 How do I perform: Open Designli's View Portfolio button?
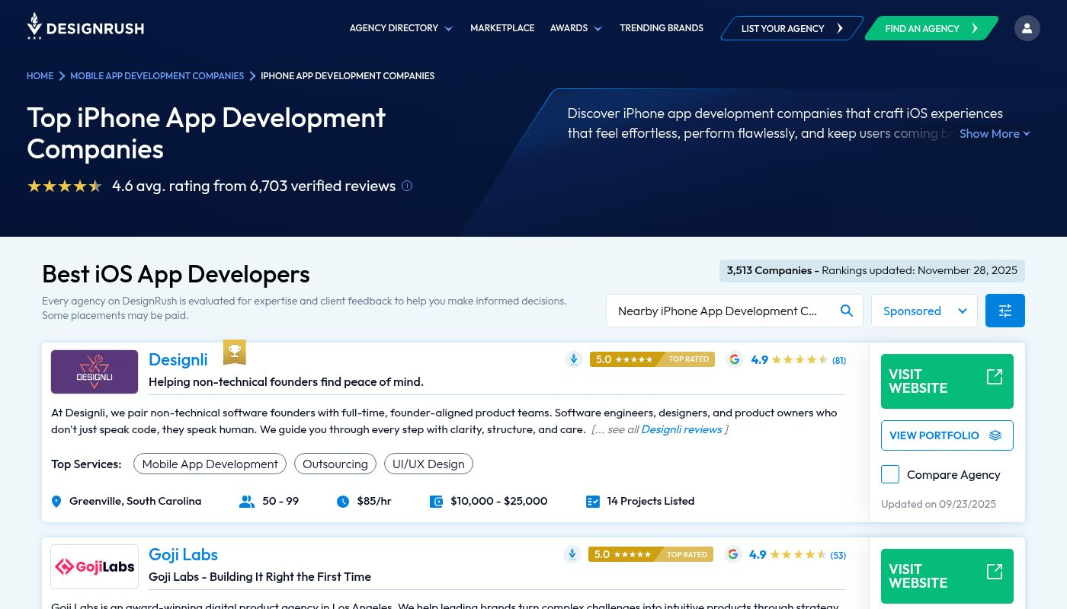pos(947,435)
